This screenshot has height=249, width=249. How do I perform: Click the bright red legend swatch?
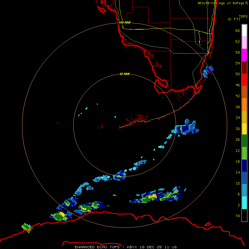pos(244,80)
